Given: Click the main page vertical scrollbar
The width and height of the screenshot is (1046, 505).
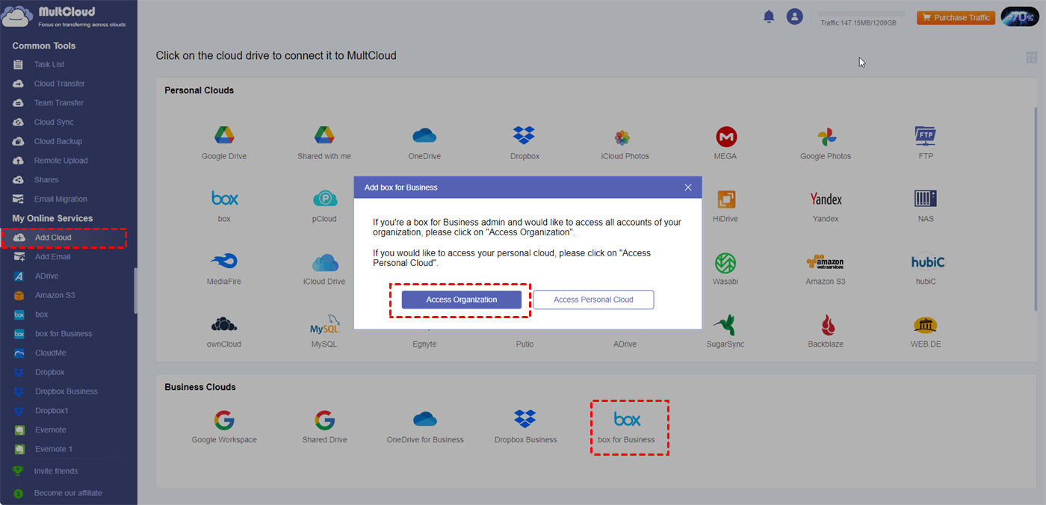Looking at the screenshot, I should [x=1036, y=208].
